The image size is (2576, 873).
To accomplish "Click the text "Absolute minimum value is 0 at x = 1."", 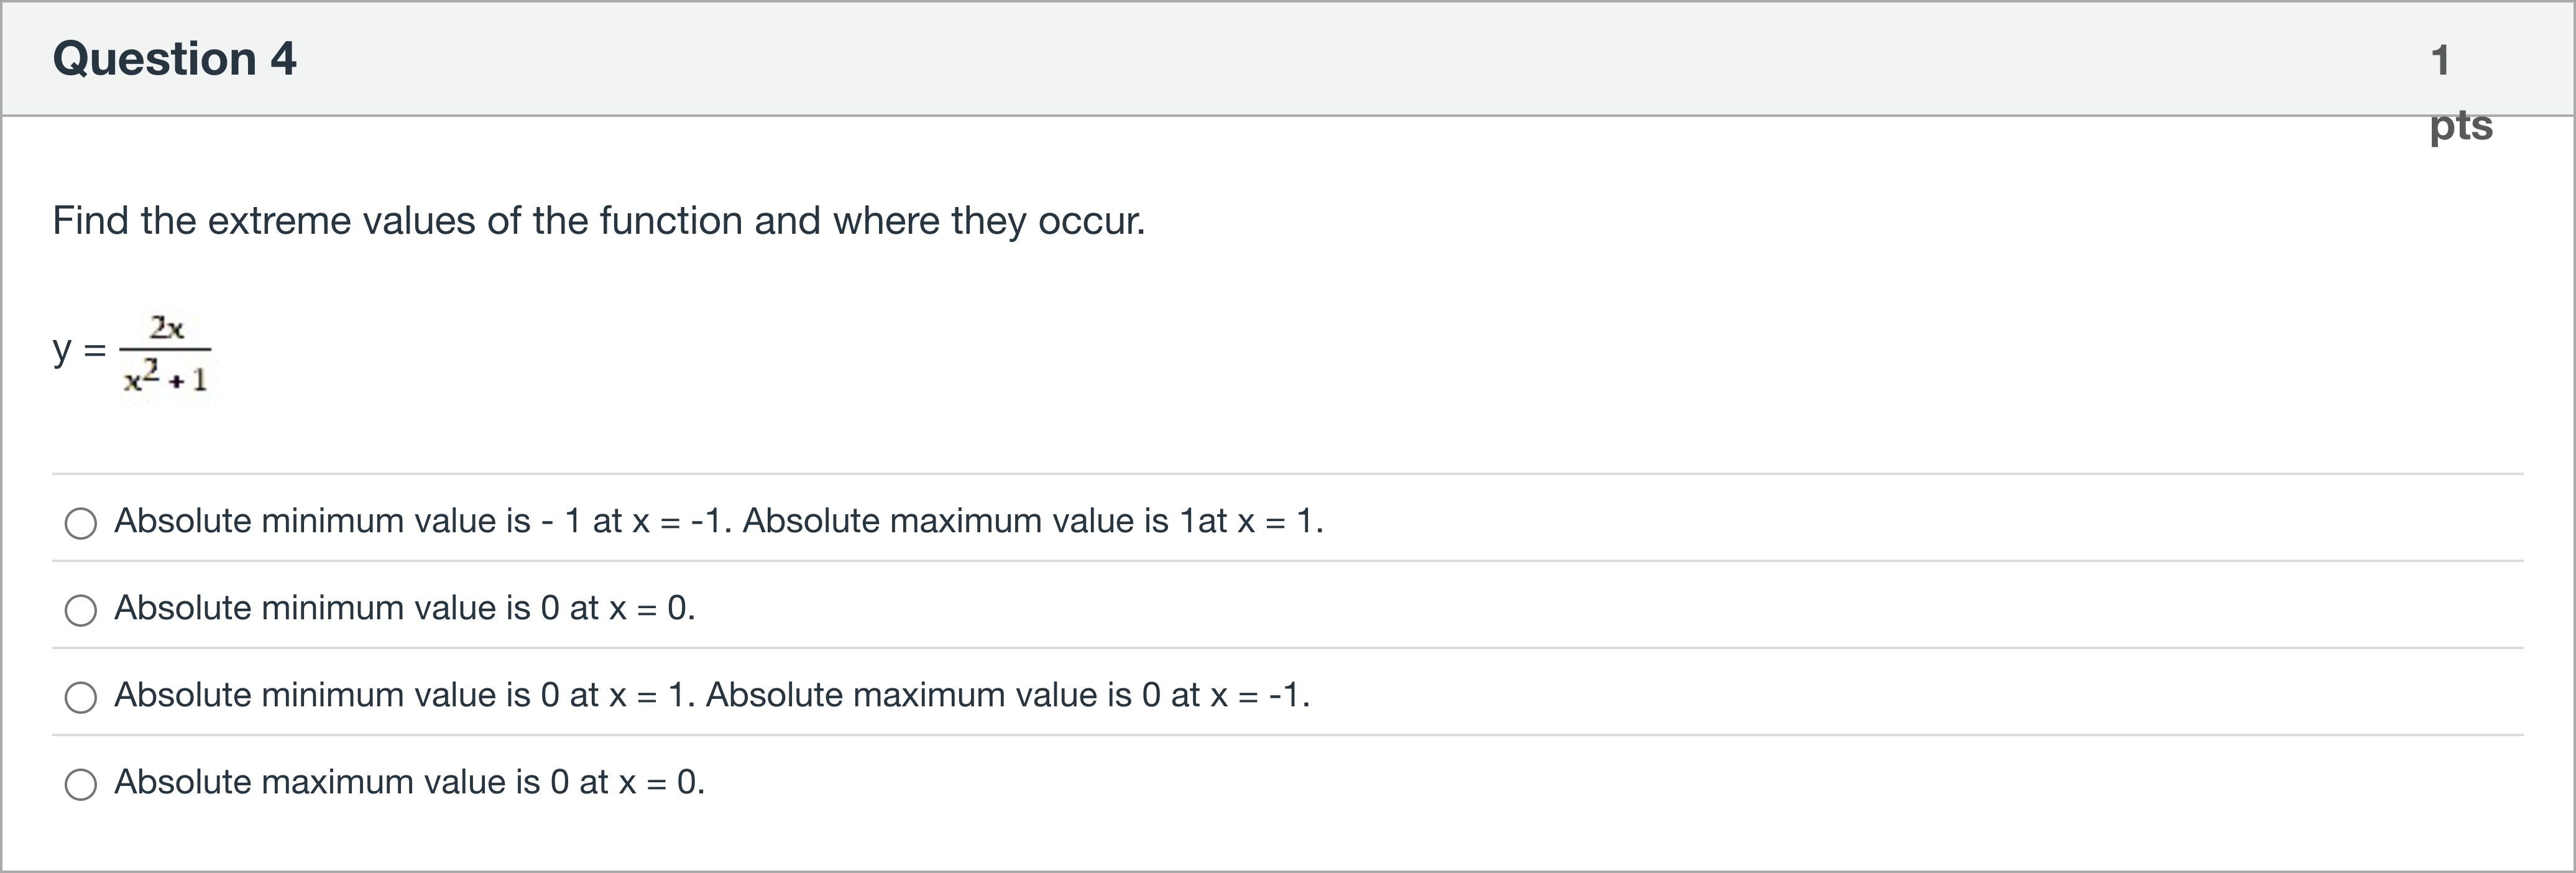I will coord(404,695).
